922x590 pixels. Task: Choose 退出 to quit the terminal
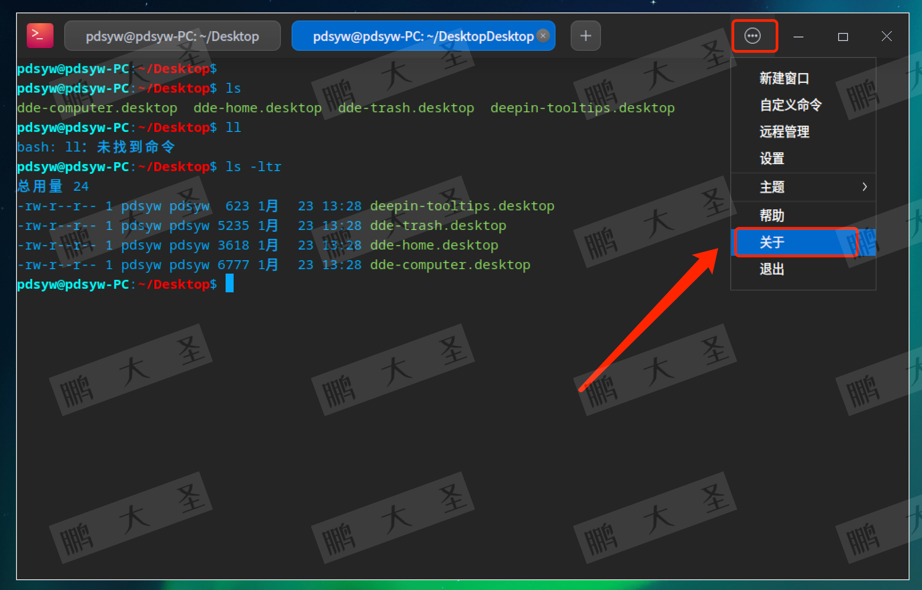[772, 269]
